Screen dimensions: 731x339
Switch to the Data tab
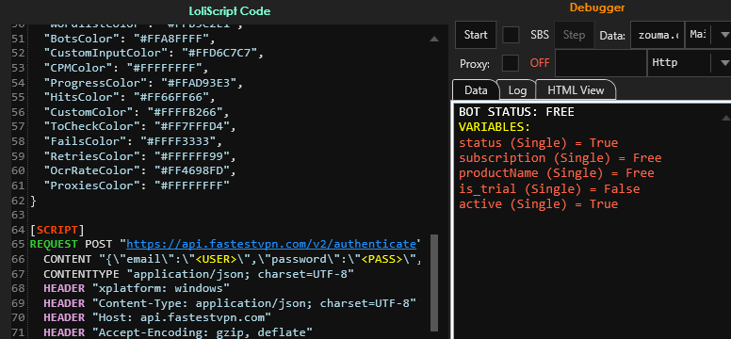(476, 90)
